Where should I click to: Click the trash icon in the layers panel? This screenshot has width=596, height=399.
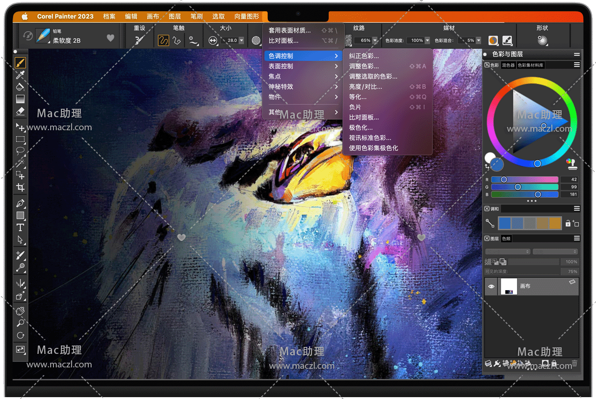click(575, 363)
